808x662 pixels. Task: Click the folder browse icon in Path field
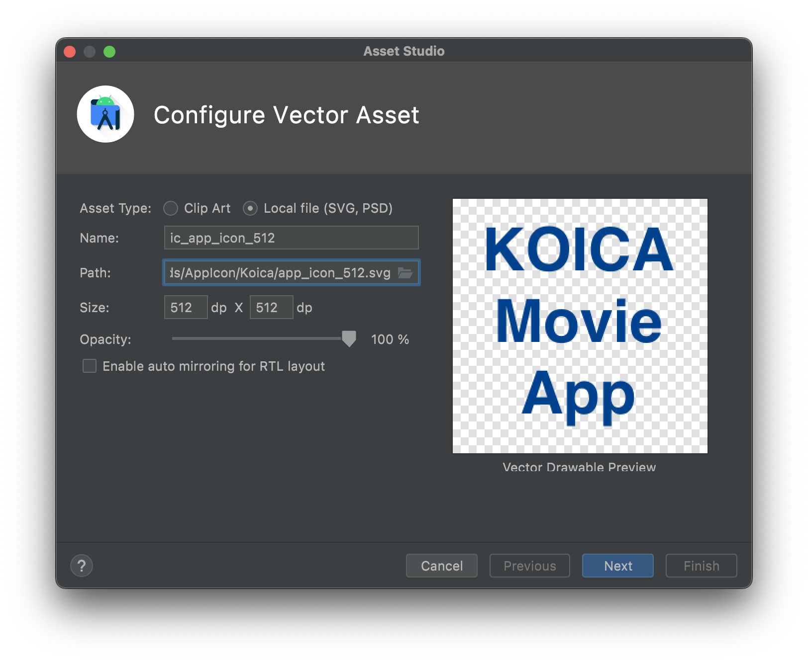pos(405,273)
